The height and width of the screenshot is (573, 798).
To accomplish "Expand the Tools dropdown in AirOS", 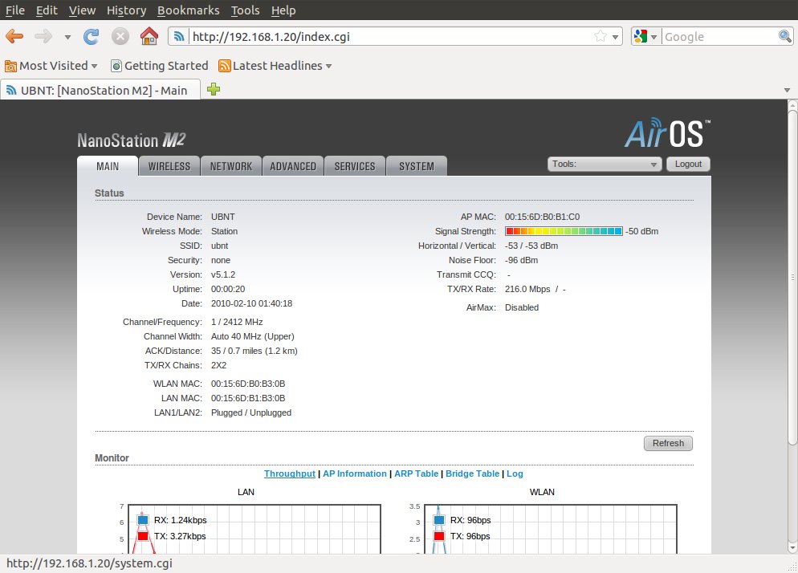I will 605,164.
